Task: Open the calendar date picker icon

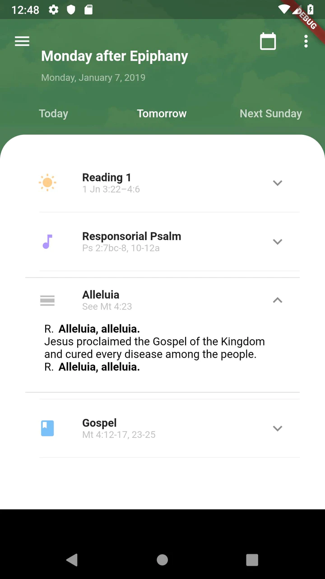Action: 268,42
